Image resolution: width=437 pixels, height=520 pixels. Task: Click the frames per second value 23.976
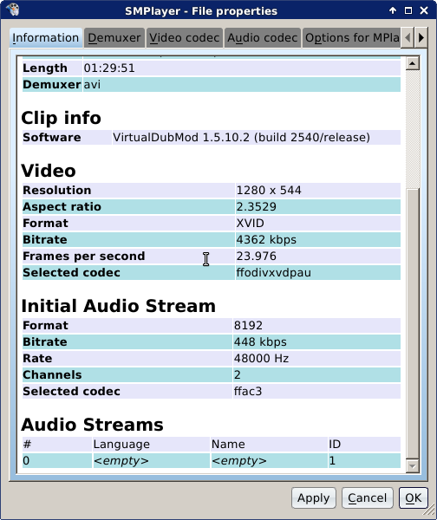point(256,256)
